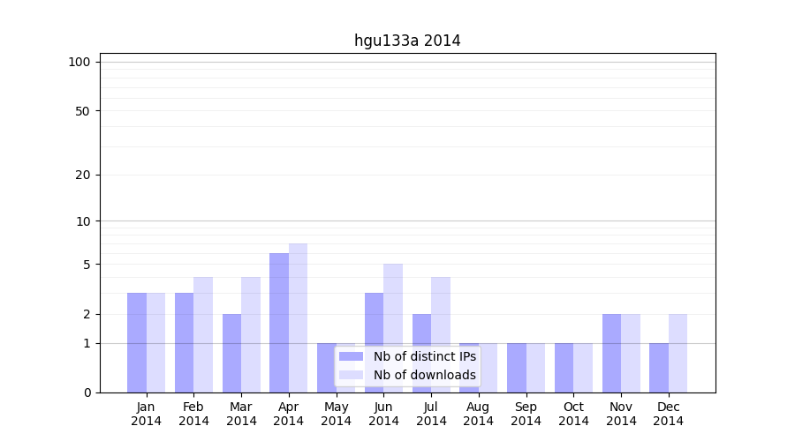The image size is (795, 441).
Task: Select the November distinct IPs bar
Action: 611,353
